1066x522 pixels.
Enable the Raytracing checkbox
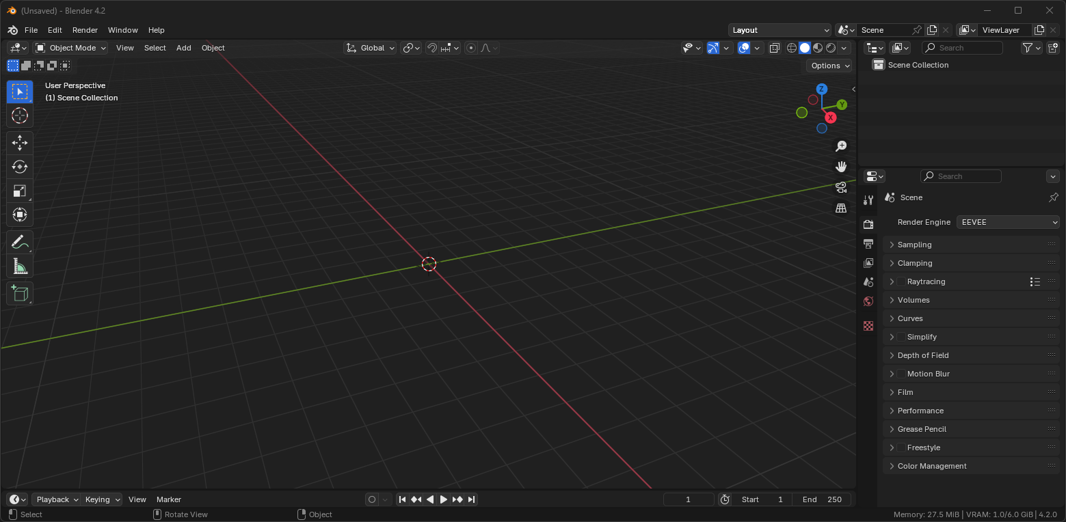tap(901, 281)
